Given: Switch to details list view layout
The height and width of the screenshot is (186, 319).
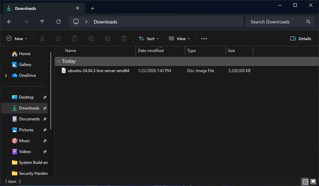Looking at the screenshot, I should (305, 182).
